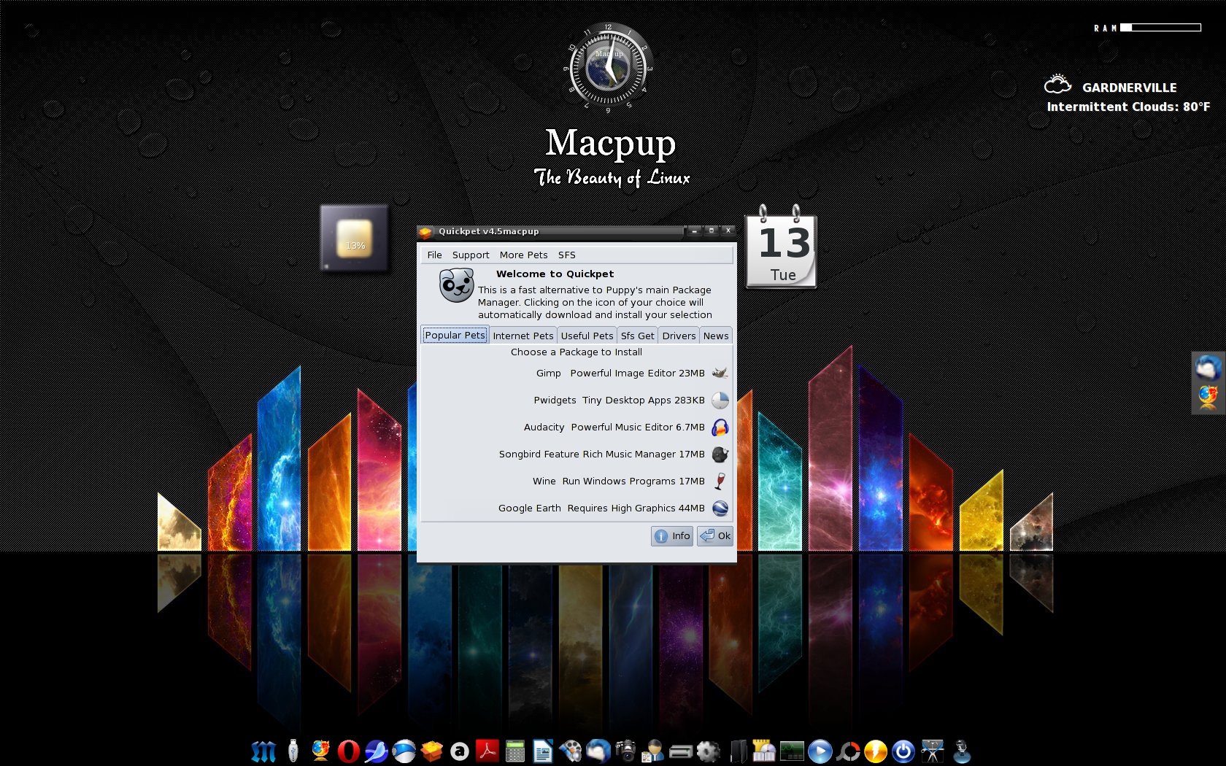Click the Songbird package icon
1226x766 pixels.
point(720,454)
